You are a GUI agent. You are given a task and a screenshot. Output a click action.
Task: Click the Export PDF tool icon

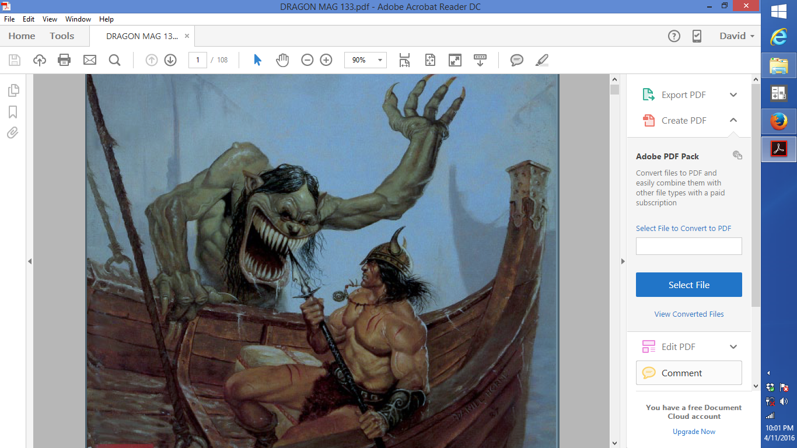point(648,95)
